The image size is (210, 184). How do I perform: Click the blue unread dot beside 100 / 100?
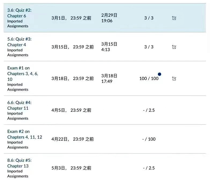coord(159,74)
